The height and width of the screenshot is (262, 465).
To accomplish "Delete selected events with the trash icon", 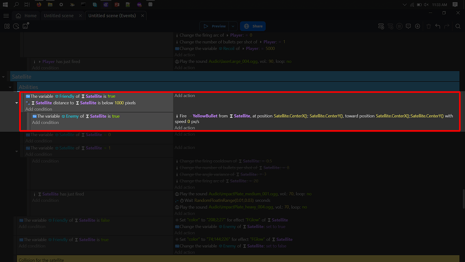I will (428, 26).
